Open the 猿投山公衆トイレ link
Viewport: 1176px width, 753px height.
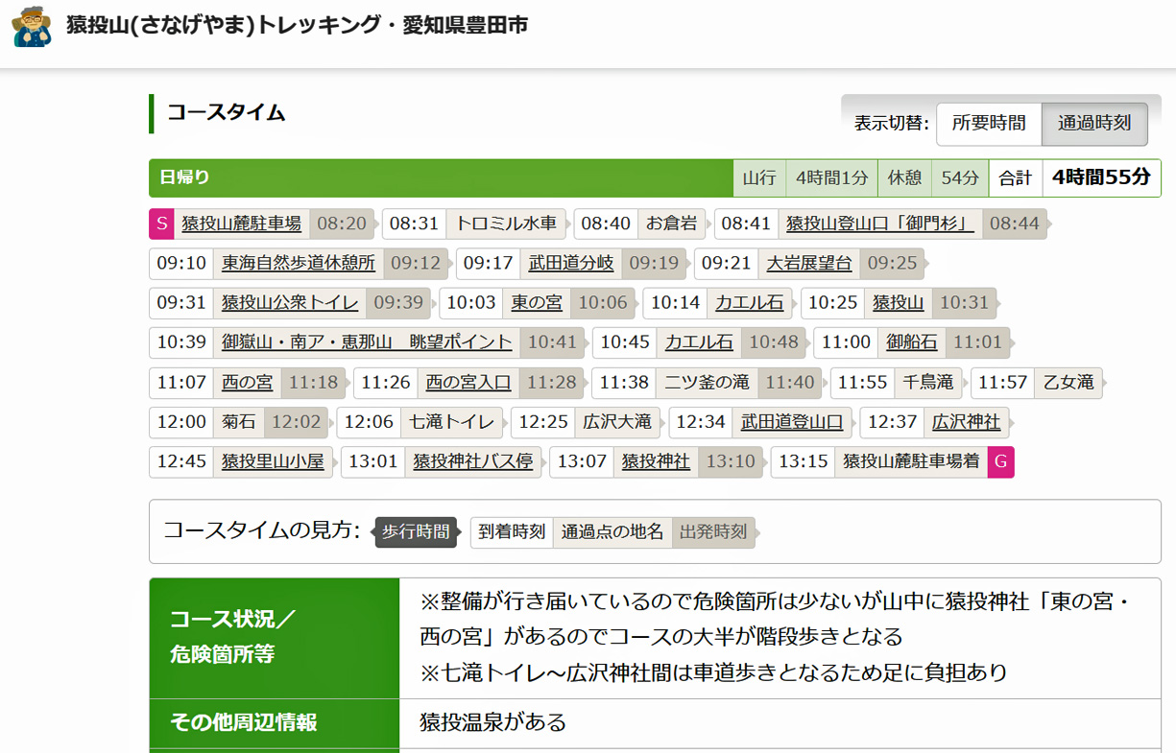point(290,303)
